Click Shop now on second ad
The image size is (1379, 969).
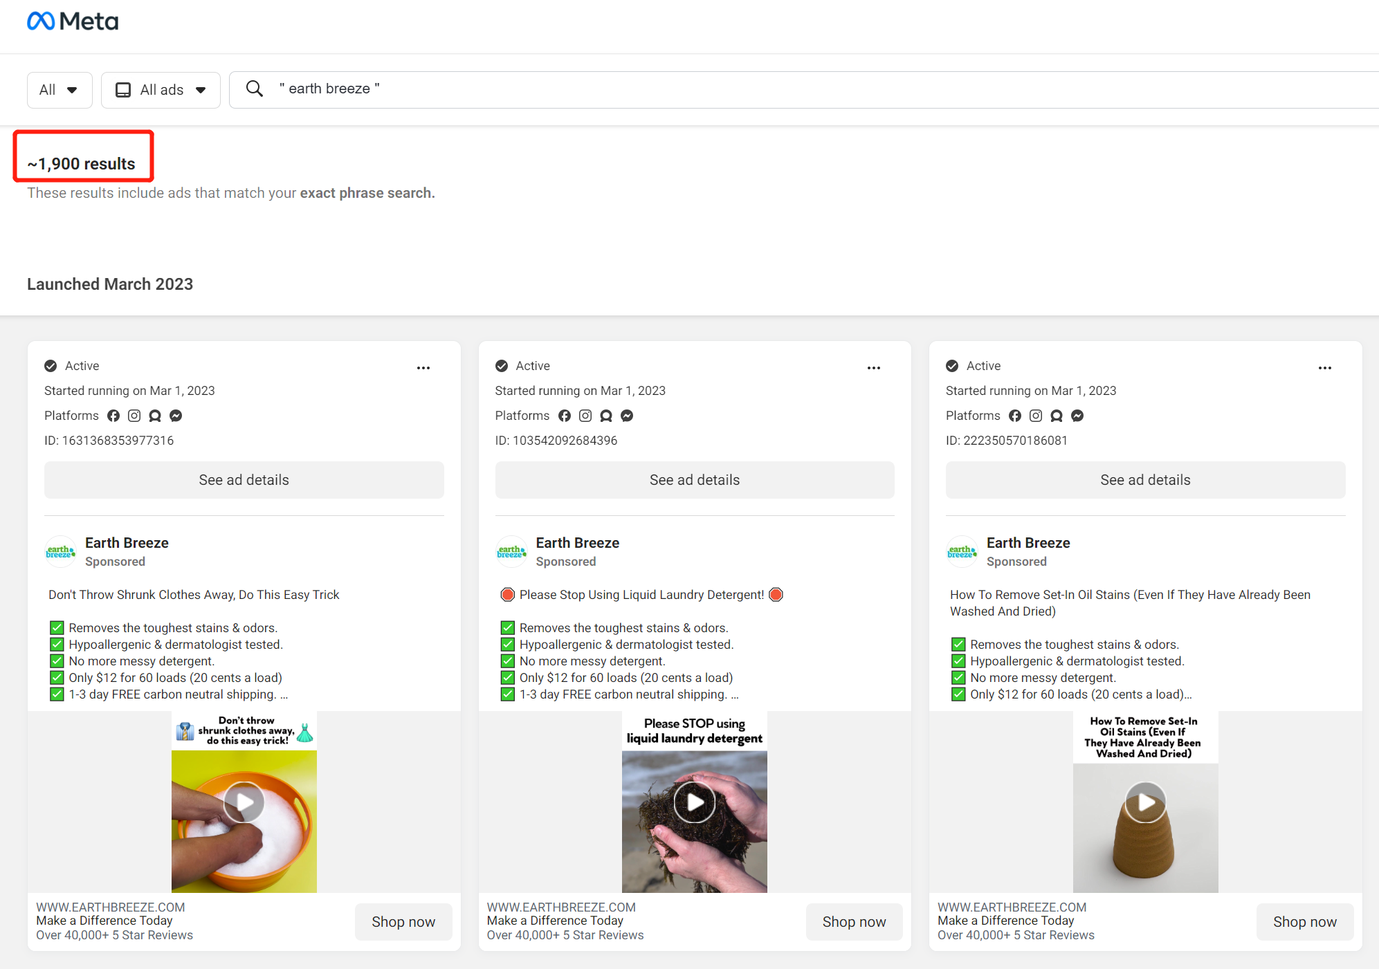854,922
